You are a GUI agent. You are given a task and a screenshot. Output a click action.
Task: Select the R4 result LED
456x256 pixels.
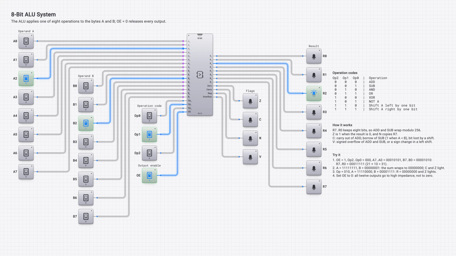tap(314, 131)
